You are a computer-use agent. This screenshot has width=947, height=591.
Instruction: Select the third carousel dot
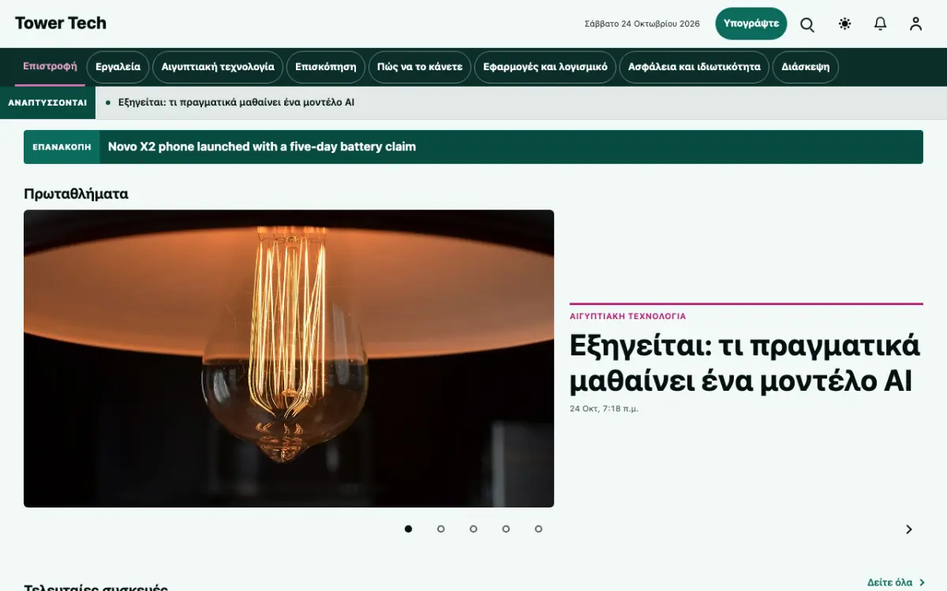pos(473,529)
